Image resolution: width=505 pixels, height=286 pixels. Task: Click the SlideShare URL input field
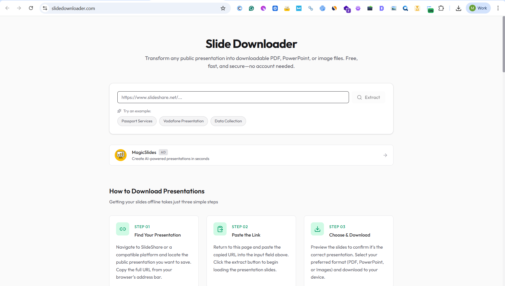pyautogui.click(x=233, y=97)
